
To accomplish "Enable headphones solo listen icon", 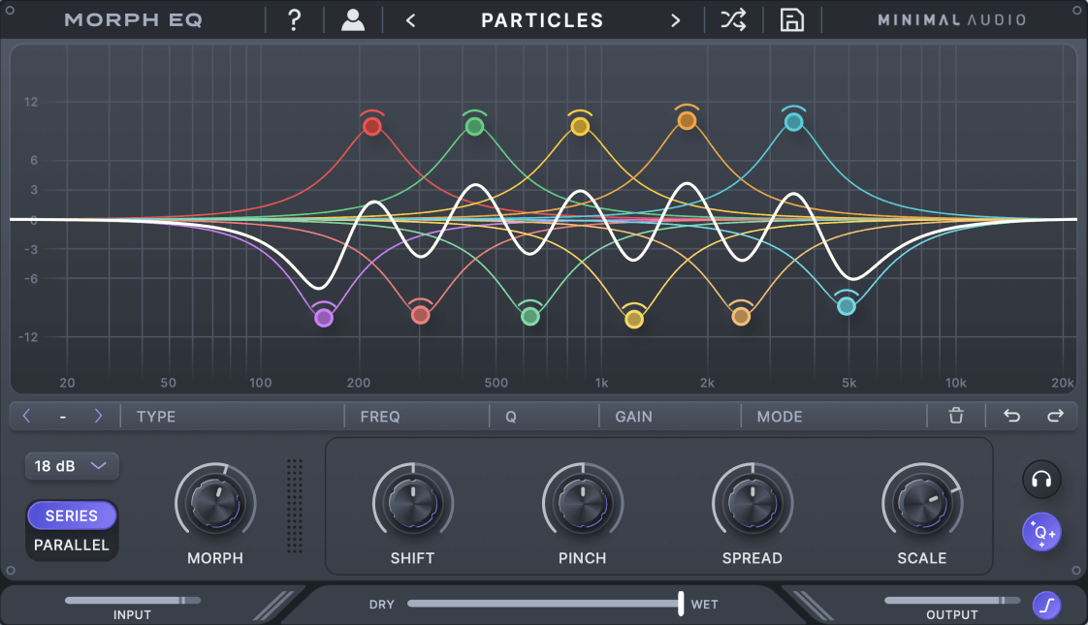I will [x=1041, y=480].
